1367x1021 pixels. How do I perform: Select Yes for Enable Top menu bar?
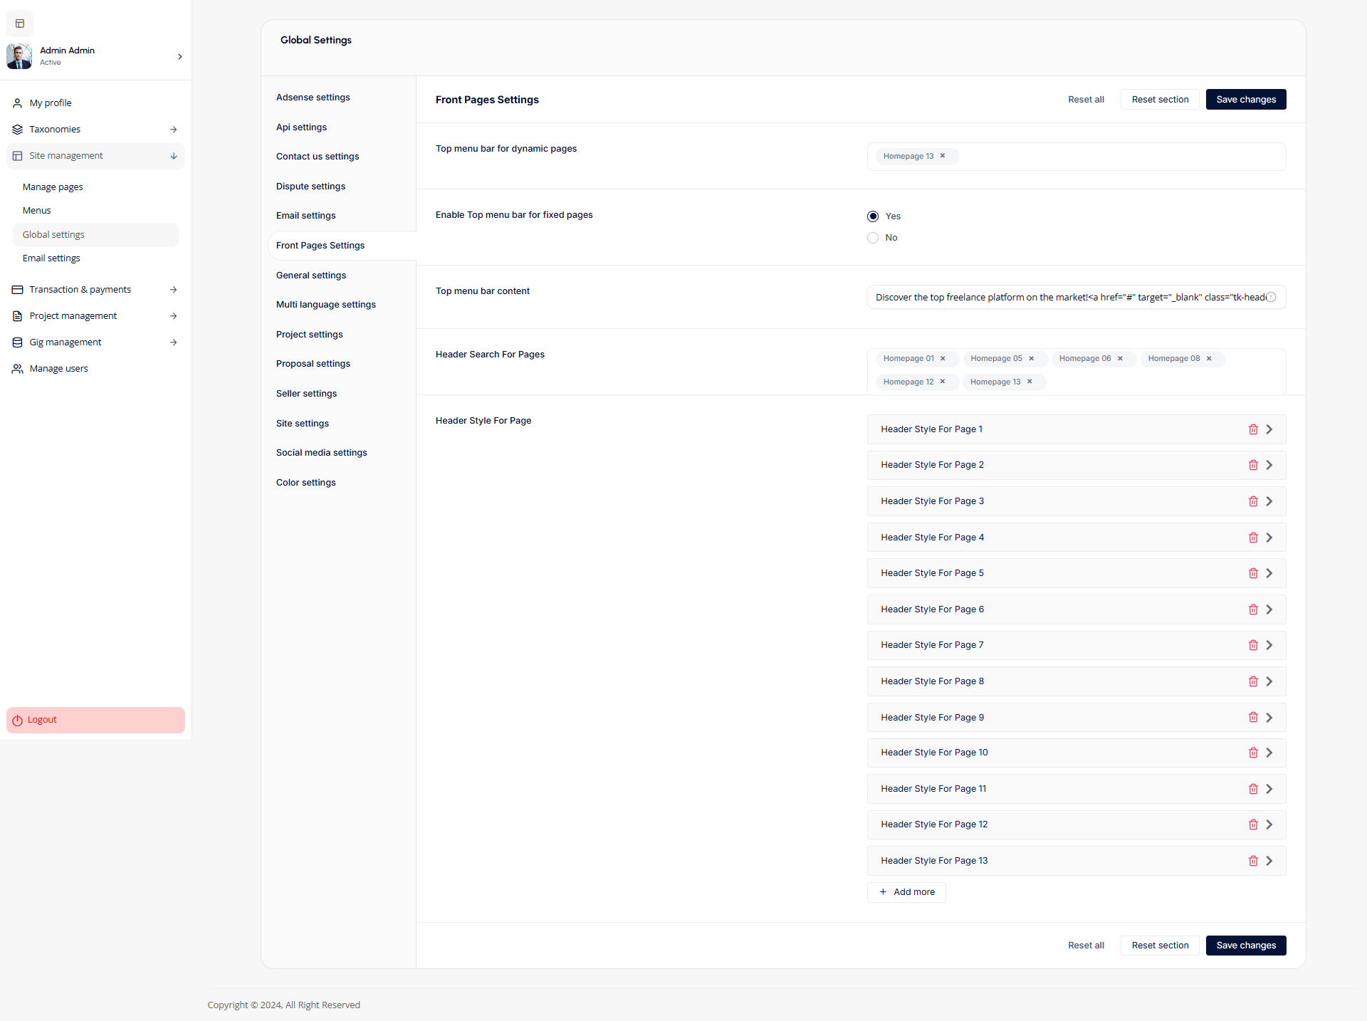tap(873, 216)
